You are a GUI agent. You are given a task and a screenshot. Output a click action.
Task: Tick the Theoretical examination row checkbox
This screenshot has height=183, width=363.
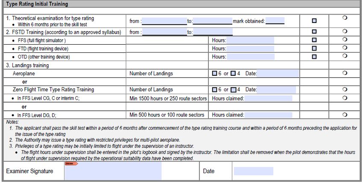coord(314,21)
